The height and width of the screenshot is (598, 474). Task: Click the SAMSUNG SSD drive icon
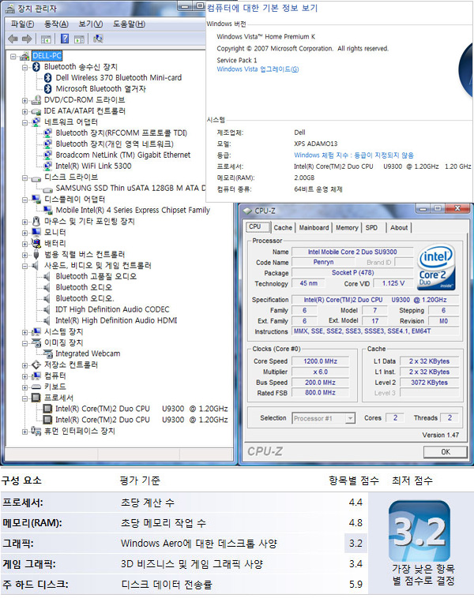pos(47,189)
